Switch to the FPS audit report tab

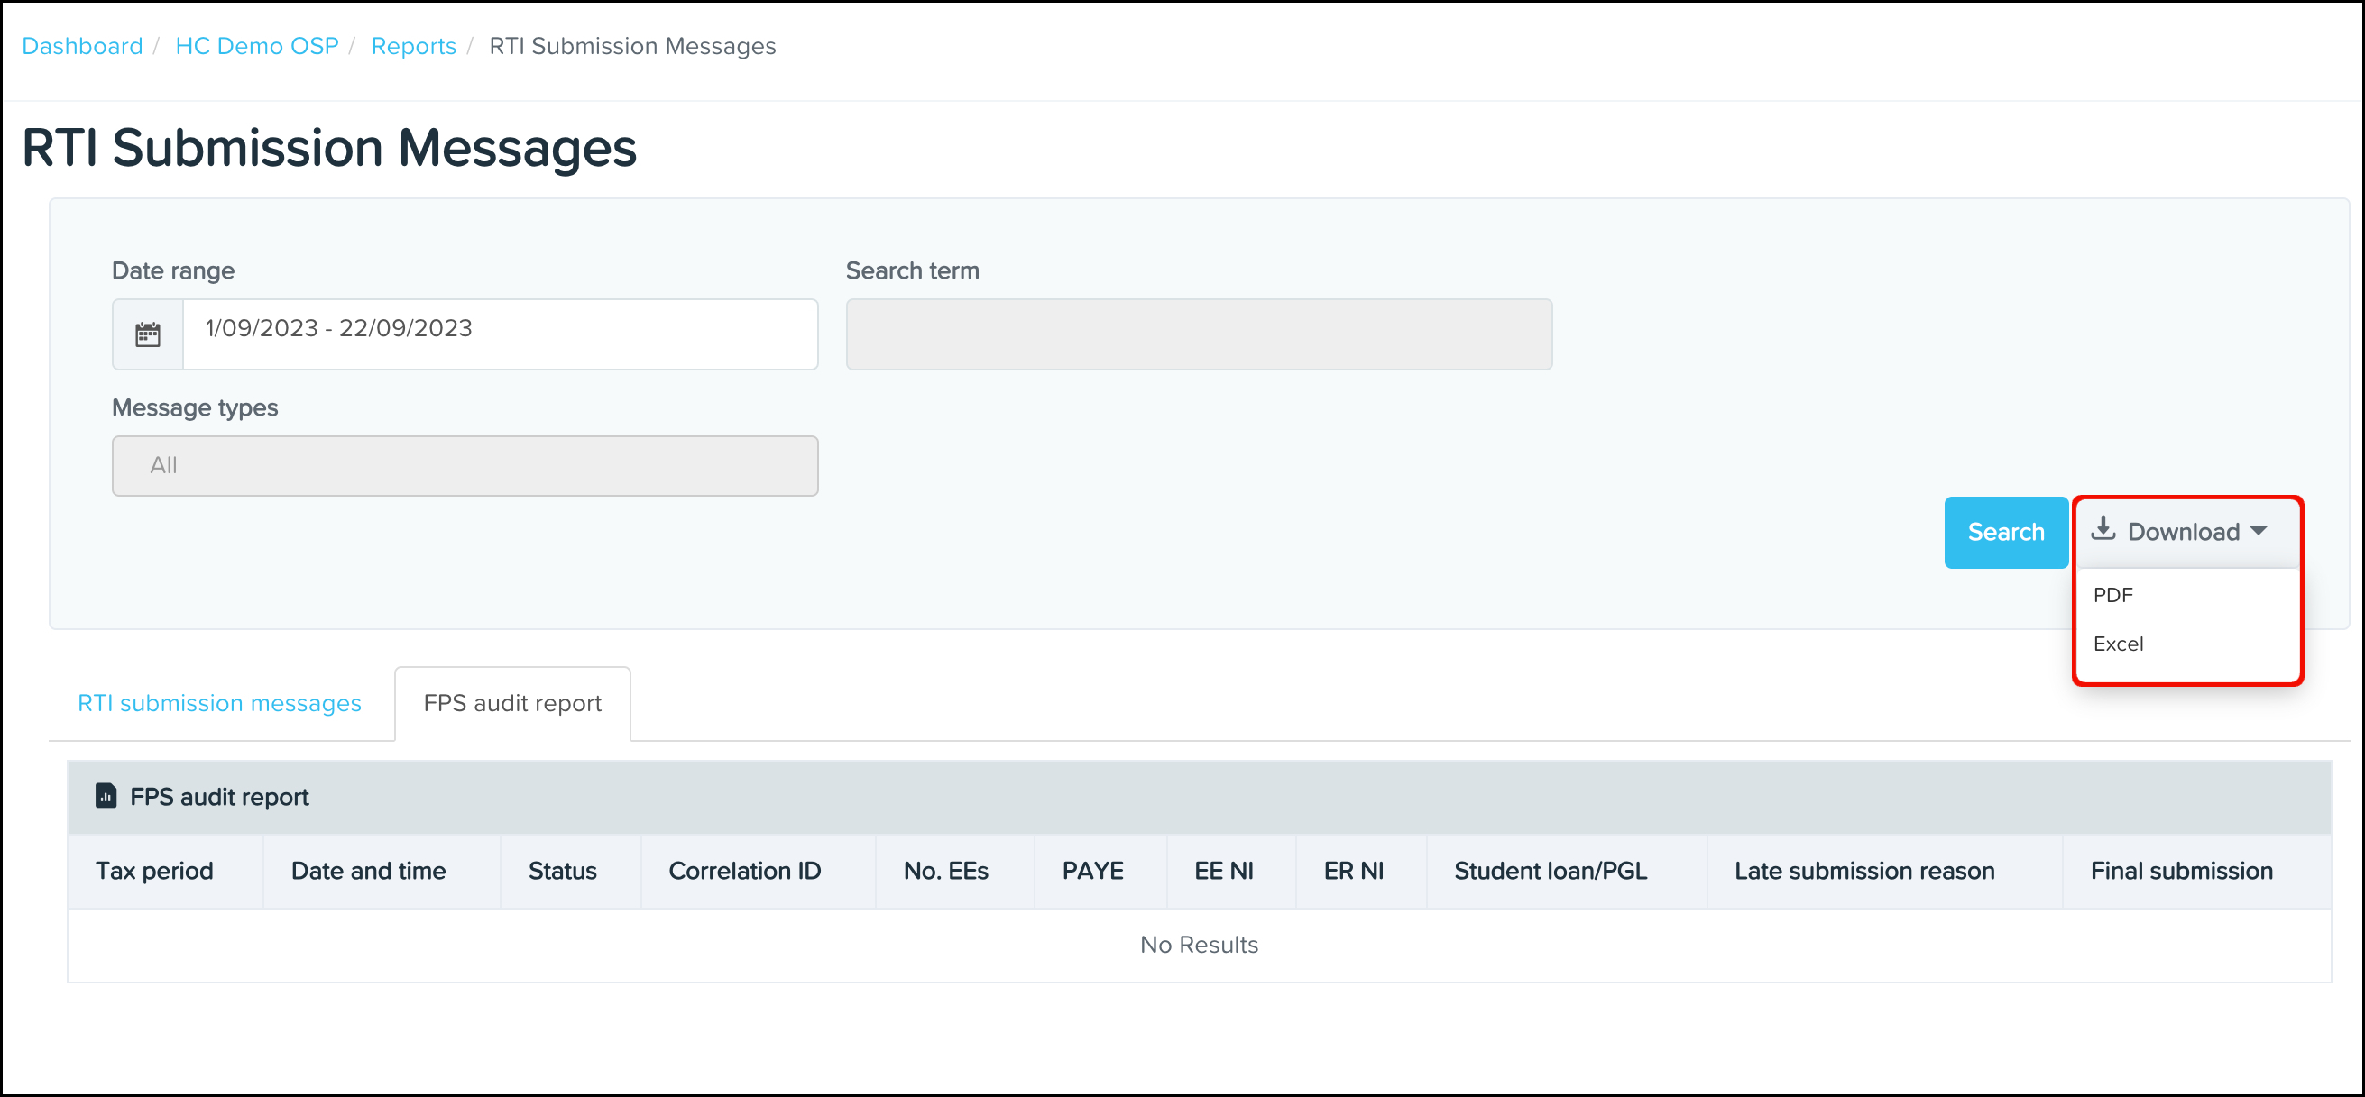pyautogui.click(x=511, y=702)
